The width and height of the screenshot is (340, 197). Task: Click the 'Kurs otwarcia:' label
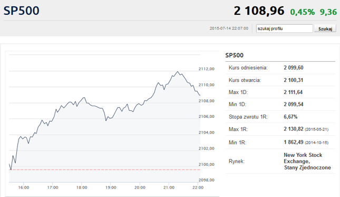point(245,80)
